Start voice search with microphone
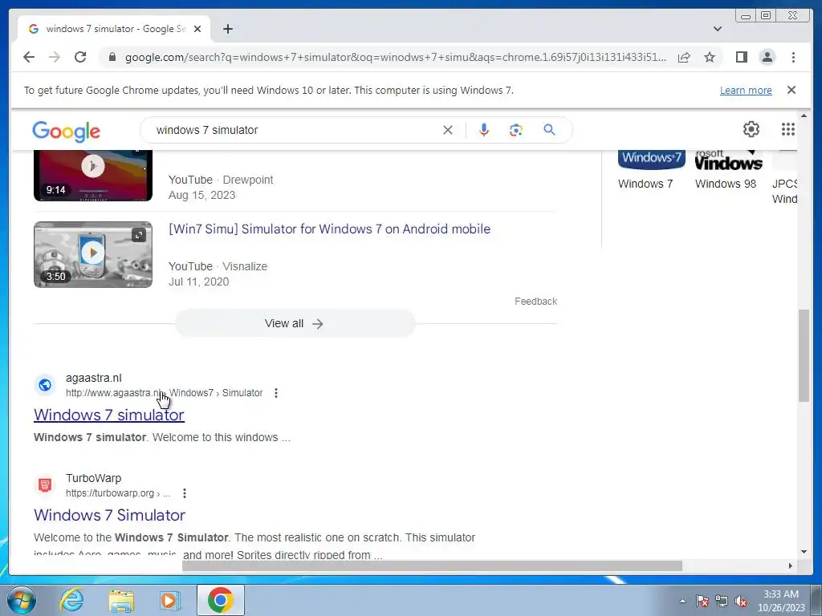This screenshot has width=822, height=616. pyautogui.click(x=484, y=130)
